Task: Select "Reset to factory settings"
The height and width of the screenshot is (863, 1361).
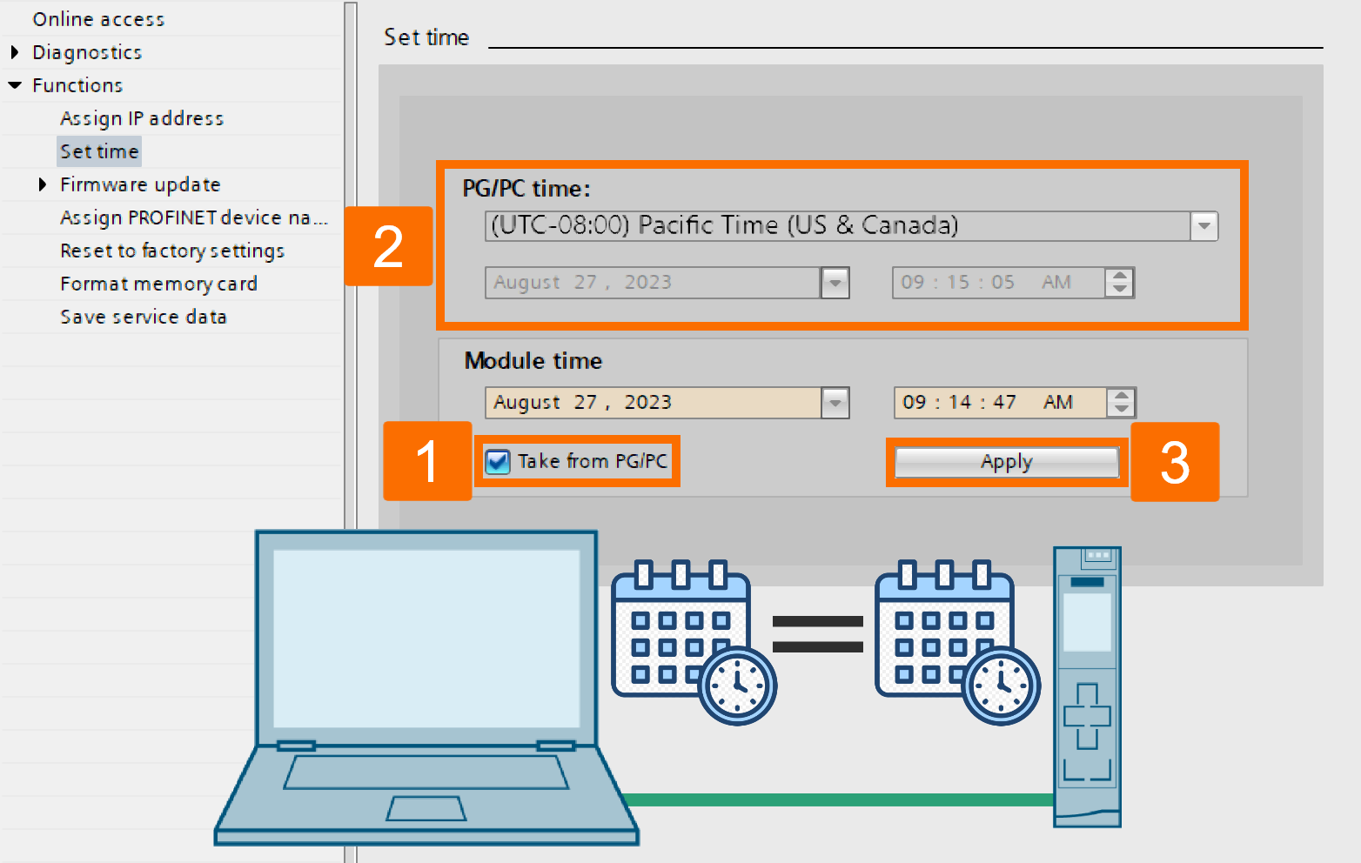Action: 171,251
